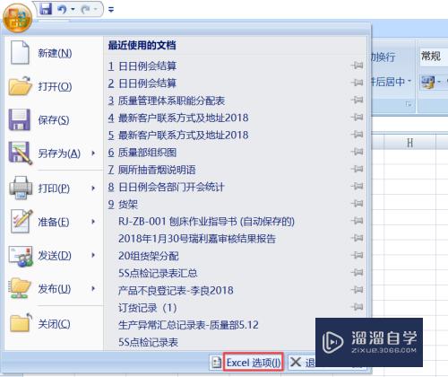Screen dimensions: 448x377
Task: Click the round Office button
Action: (17, 18)
